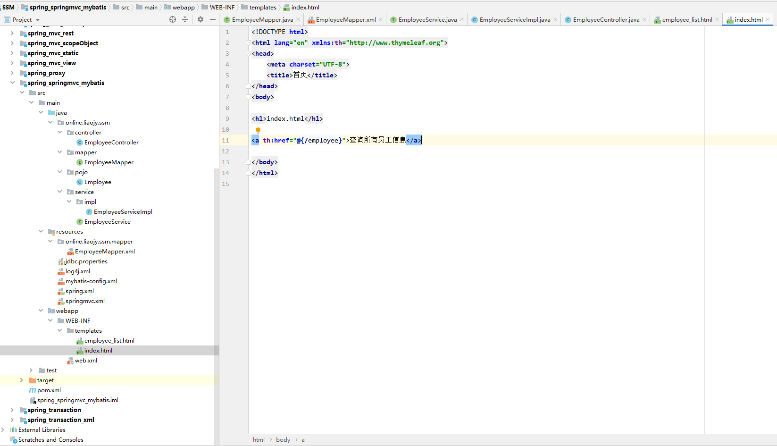Close the EmployeeMapper.java tab
The height and width of the screenshot is (446, 777).
pyautogui.click(x=298, y=19)
